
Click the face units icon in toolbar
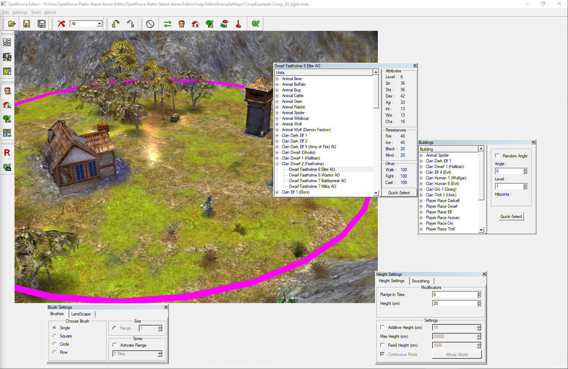click(182, 24)
